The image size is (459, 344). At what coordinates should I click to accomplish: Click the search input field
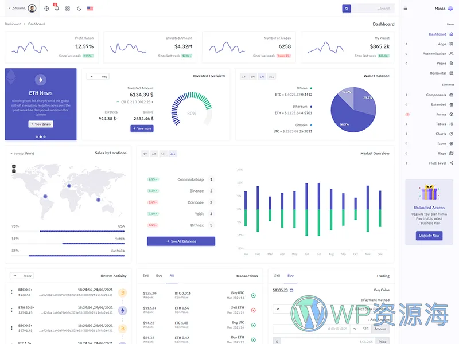374,8
